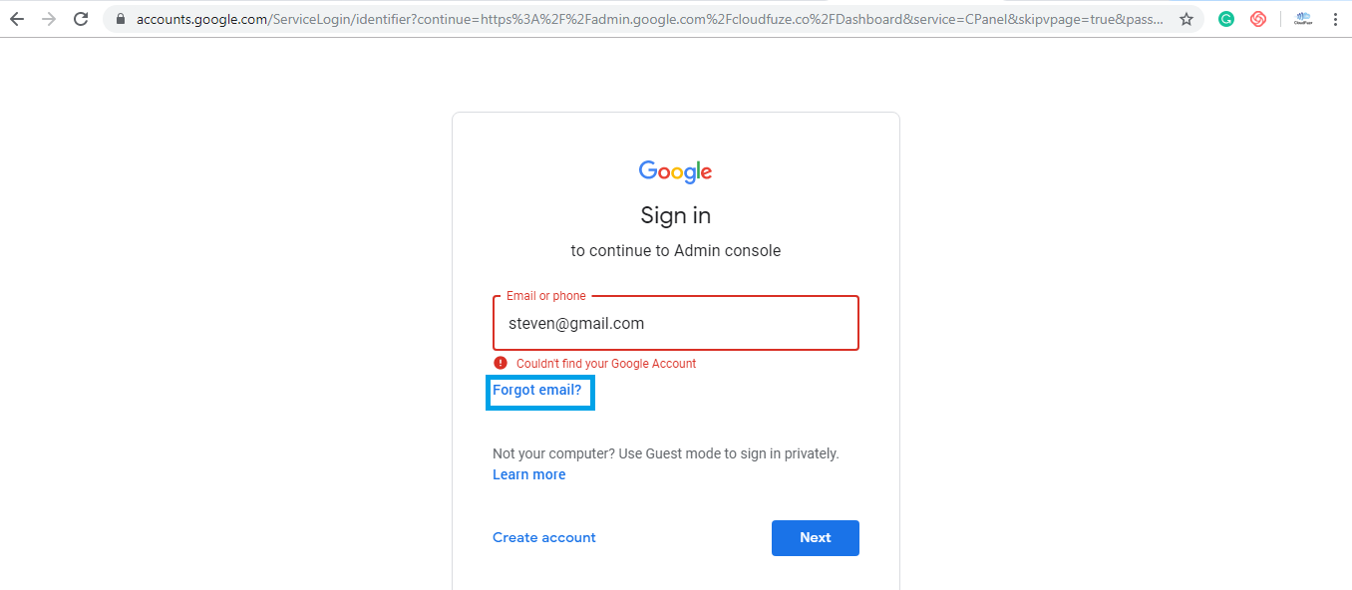Click the red error icon below email field
The image size is (1352, 590).
[x=501, y=363]
